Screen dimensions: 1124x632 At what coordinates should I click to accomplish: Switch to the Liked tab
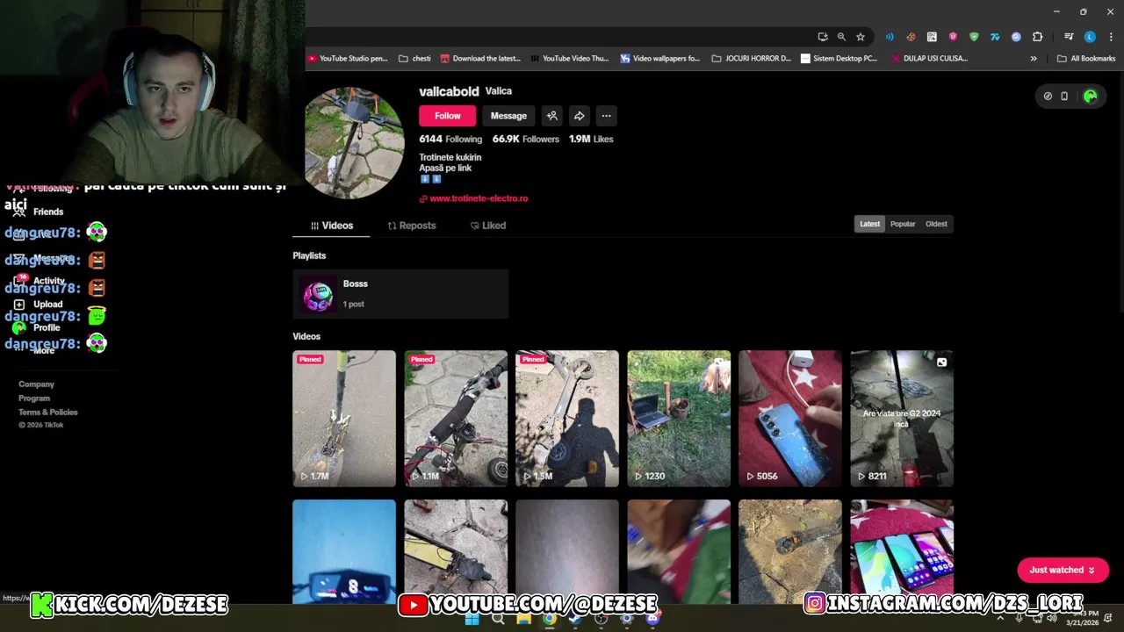(487, 226)
